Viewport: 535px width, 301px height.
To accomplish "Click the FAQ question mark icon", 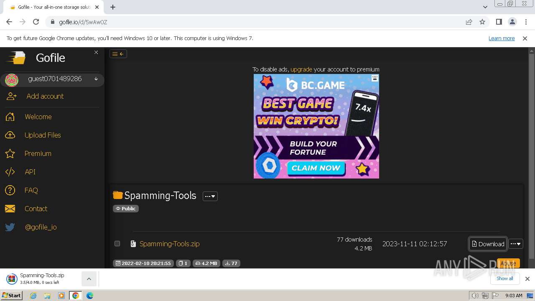I will click(10, 190).
